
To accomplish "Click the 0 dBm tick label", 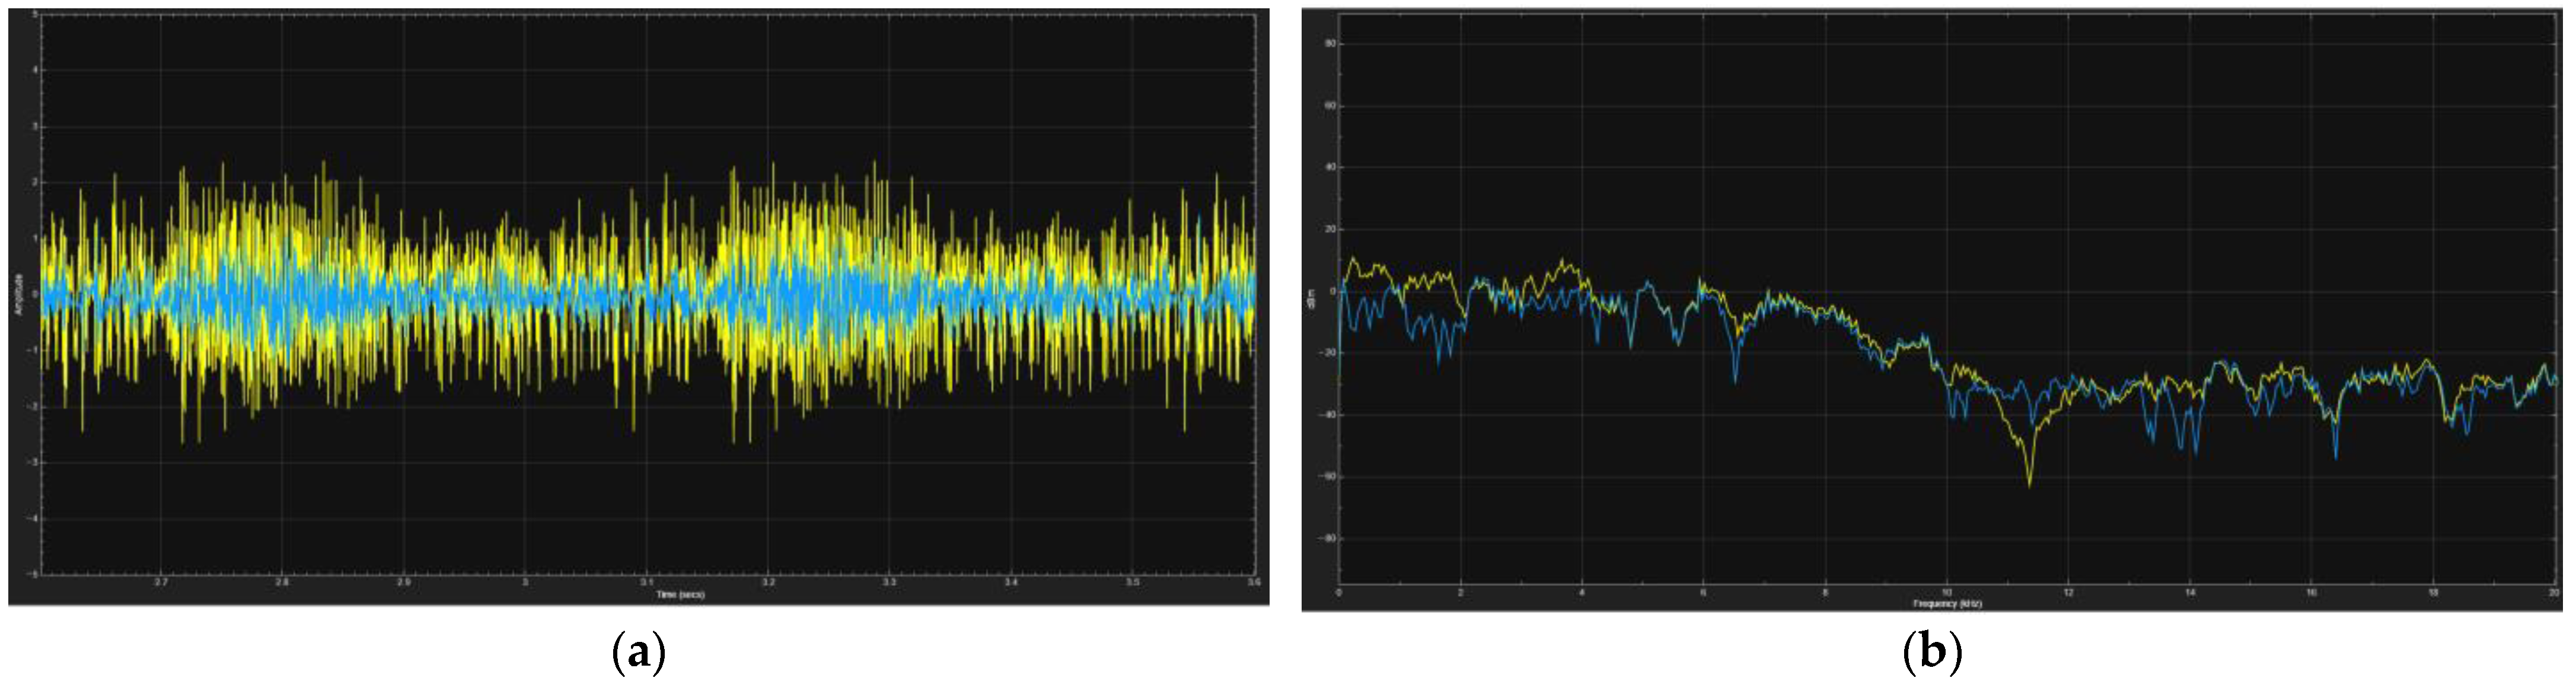I will pos(1333,291).
